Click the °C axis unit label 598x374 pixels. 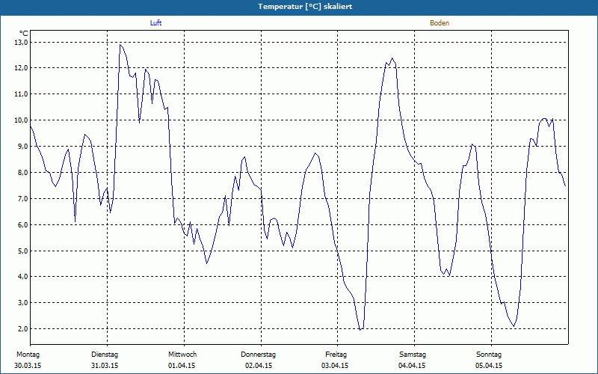[23, 34]
